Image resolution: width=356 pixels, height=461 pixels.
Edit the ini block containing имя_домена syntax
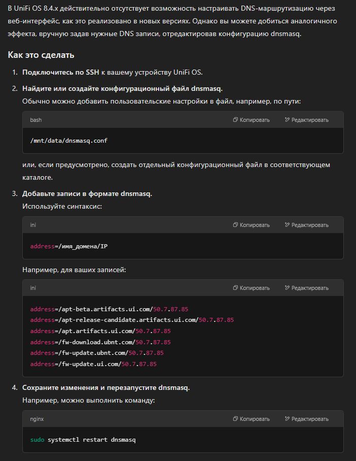307,225
